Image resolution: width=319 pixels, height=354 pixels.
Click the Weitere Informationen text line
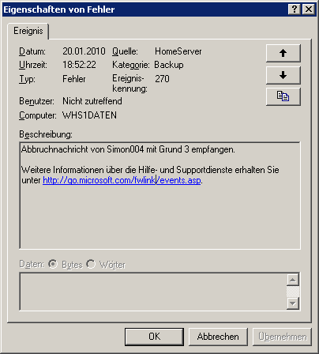click(x=150, y=170)
